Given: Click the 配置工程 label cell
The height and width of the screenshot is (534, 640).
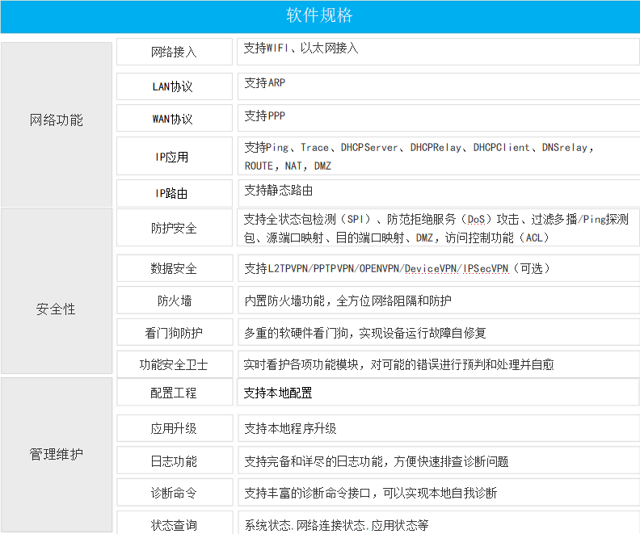Looking at the screenshot, I should tap(174, 393).
